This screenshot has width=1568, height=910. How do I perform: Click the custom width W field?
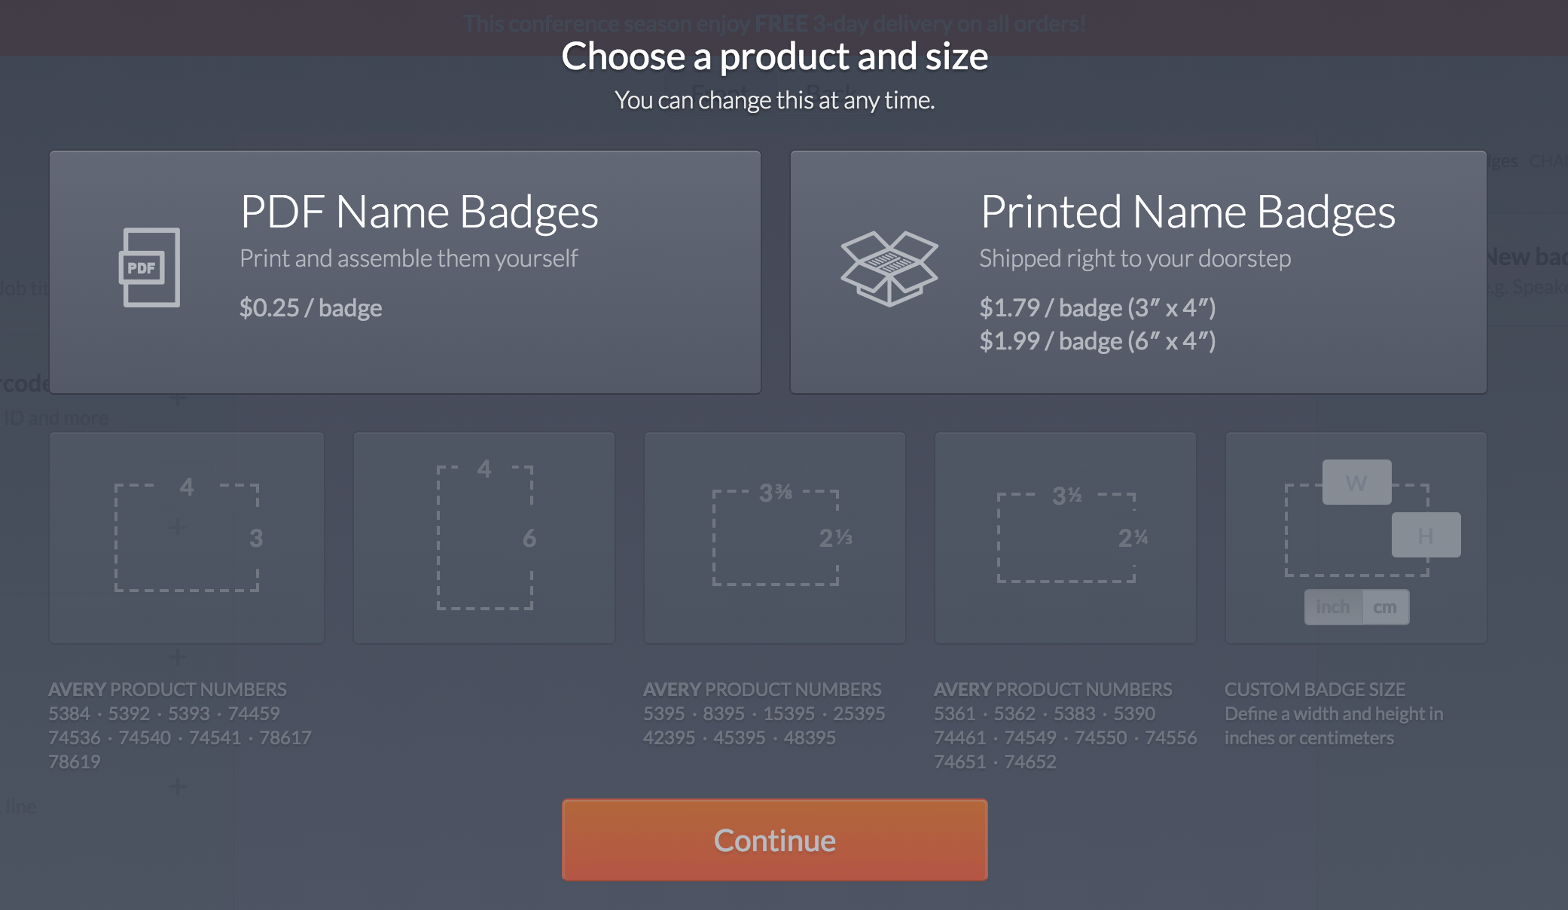pos(1357,482)
